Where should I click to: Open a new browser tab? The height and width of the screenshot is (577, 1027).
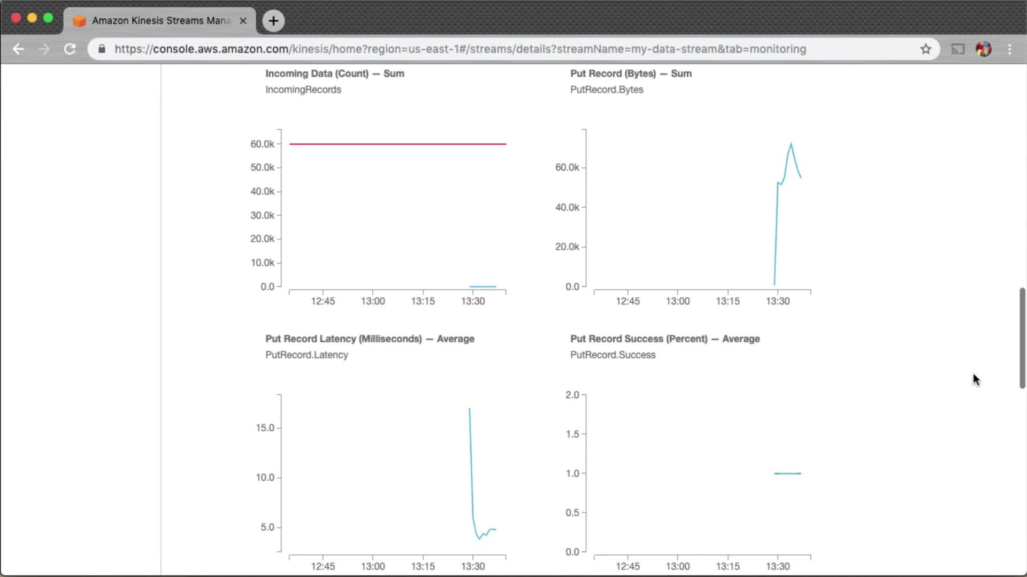(x=273, y=21)
